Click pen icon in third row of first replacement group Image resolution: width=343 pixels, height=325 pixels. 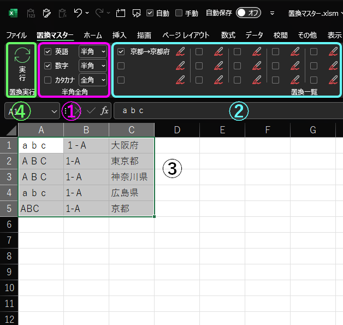tap(180, 80)
